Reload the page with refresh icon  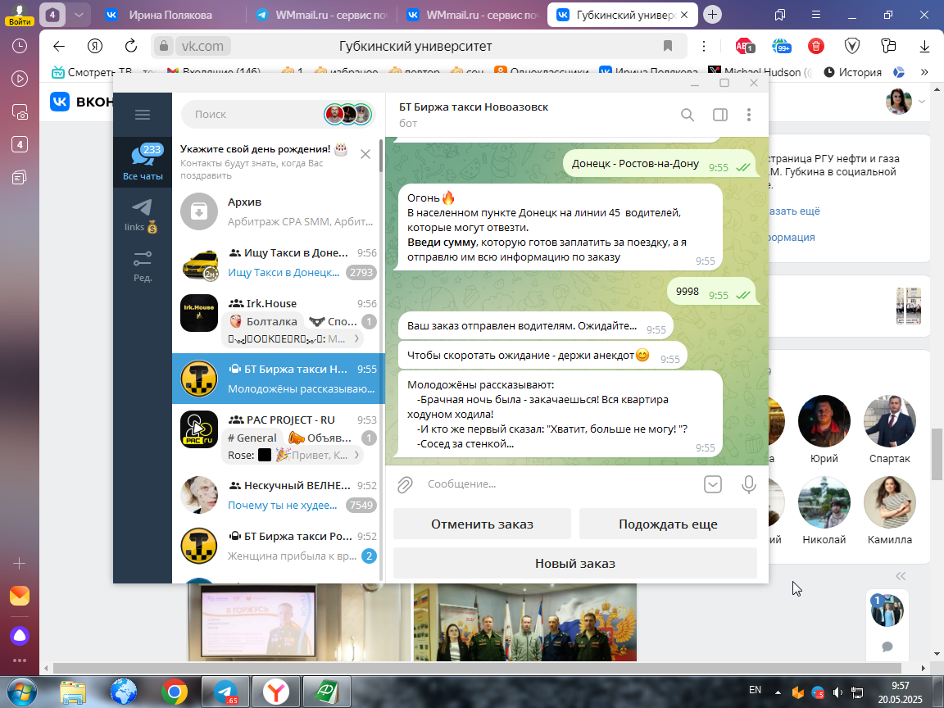130,46
